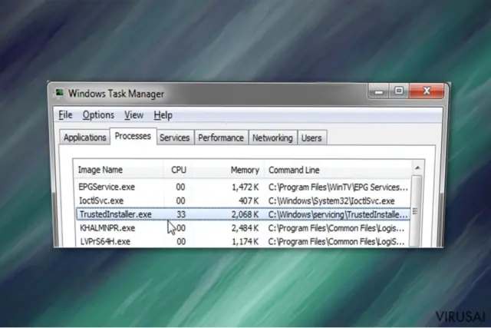Go to the Networking tab
This screenshot has width=491, height=328.
(272, 137)
